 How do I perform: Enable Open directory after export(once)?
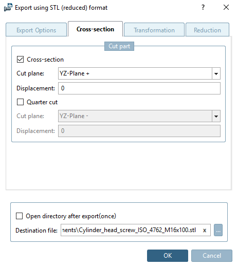tap(19, 216)
